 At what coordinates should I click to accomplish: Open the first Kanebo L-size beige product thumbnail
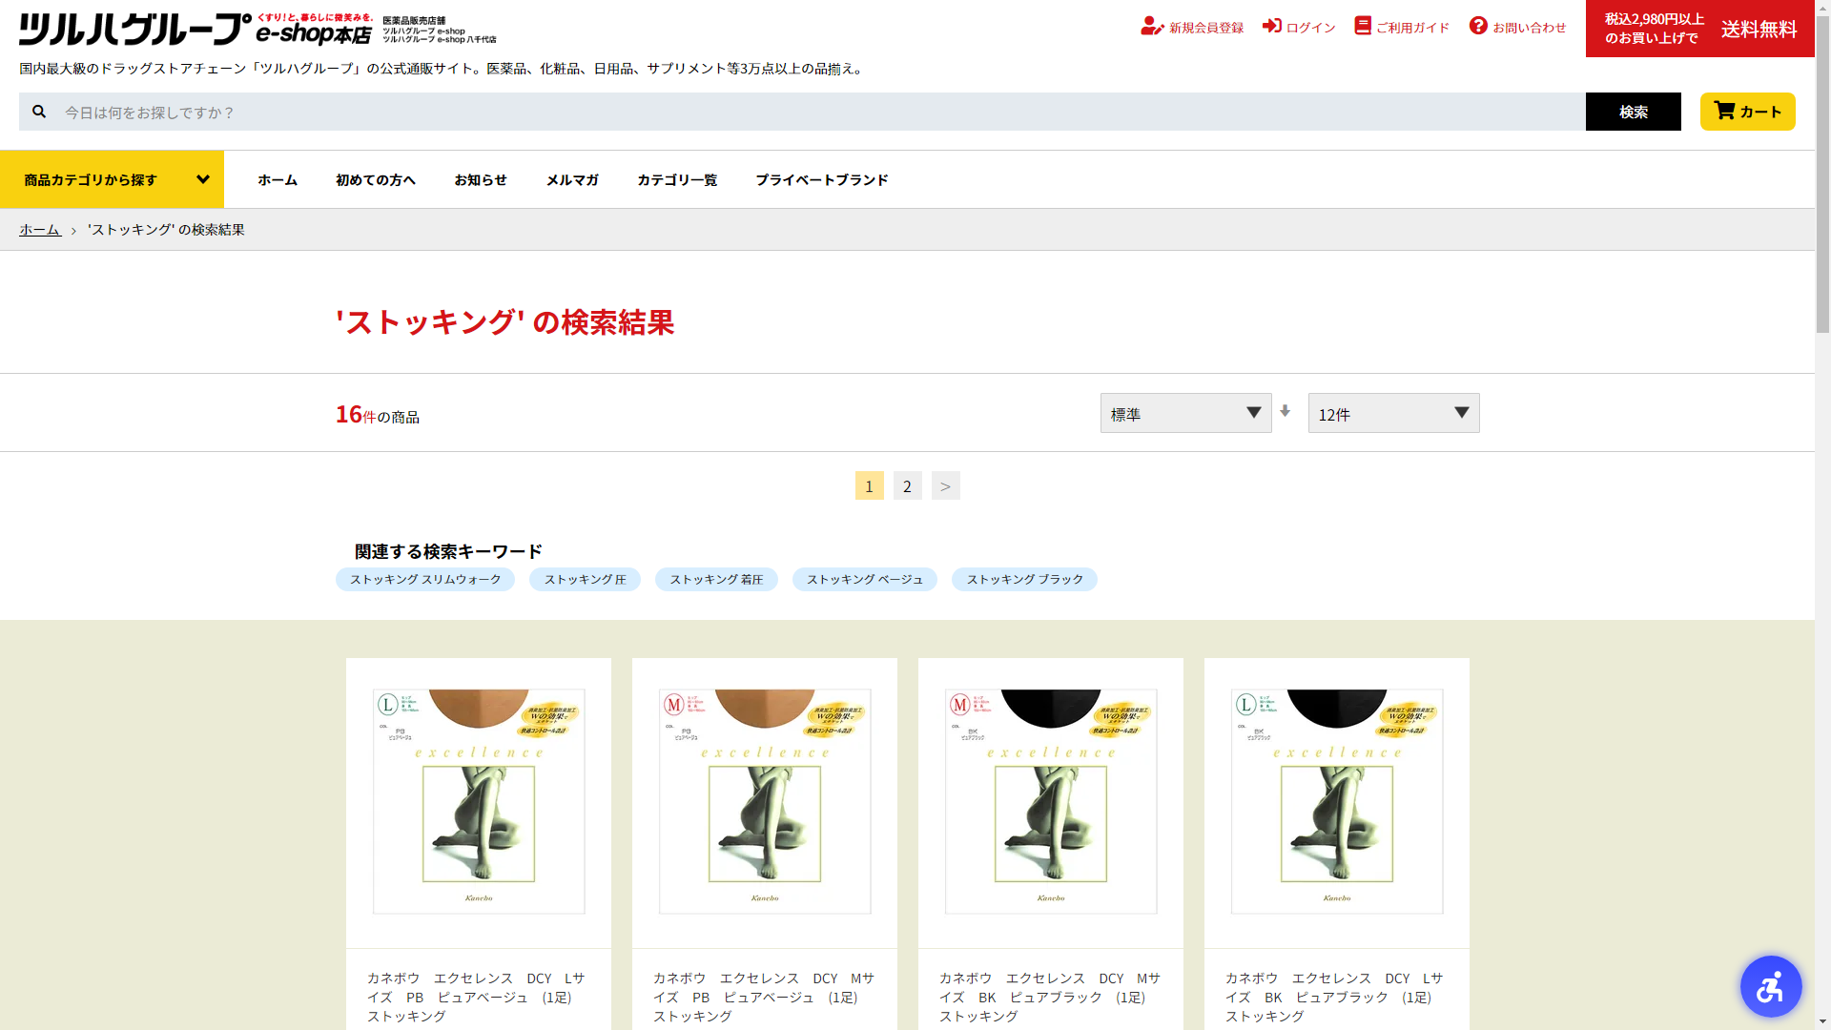[479, 801]
